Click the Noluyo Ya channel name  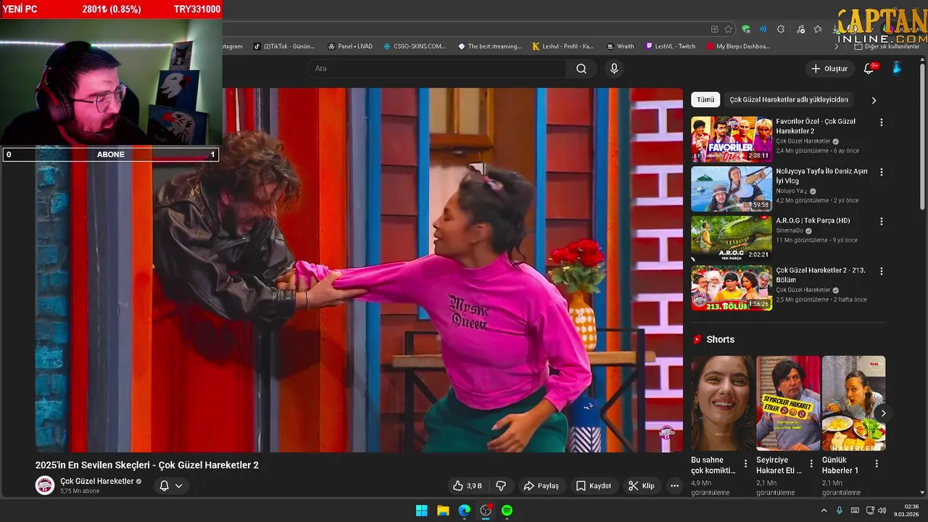(x=792, y=191)
